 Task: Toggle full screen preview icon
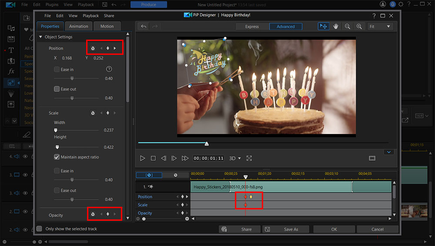249,158
